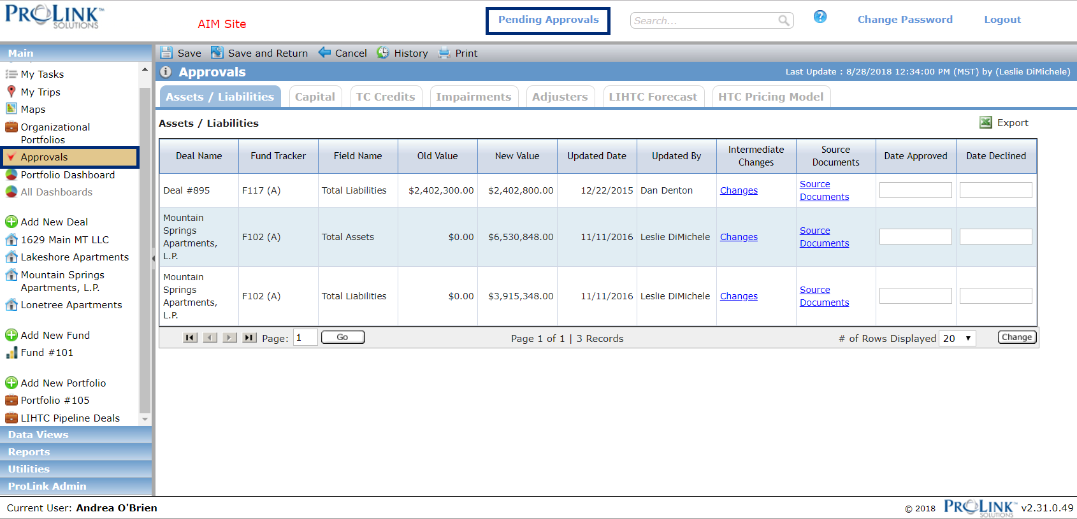Open Portfolio Dashboard in sidebar
This screenshot has width=1077, height=519.
click(68, 174)
